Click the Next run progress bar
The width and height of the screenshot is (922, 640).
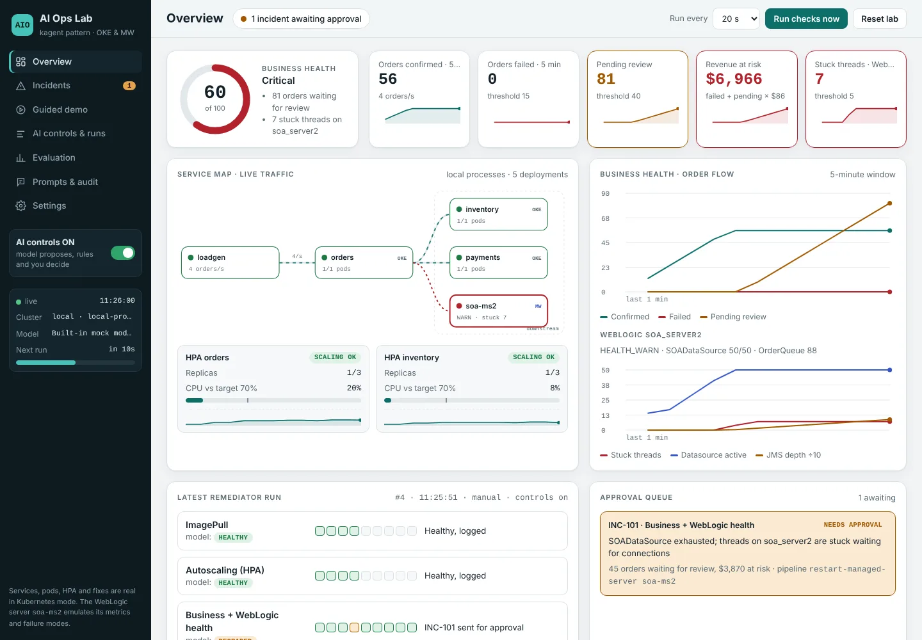click(76, 363)
